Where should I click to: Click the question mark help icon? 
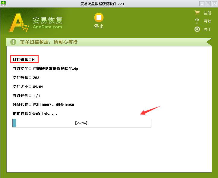coord(197,21)
